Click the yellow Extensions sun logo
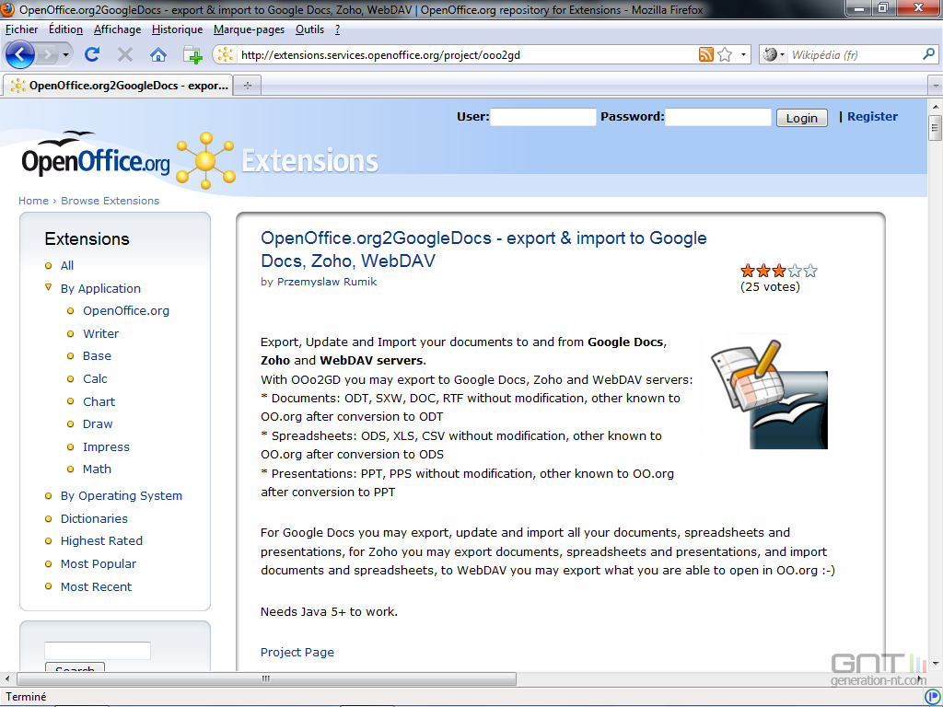 205,160
